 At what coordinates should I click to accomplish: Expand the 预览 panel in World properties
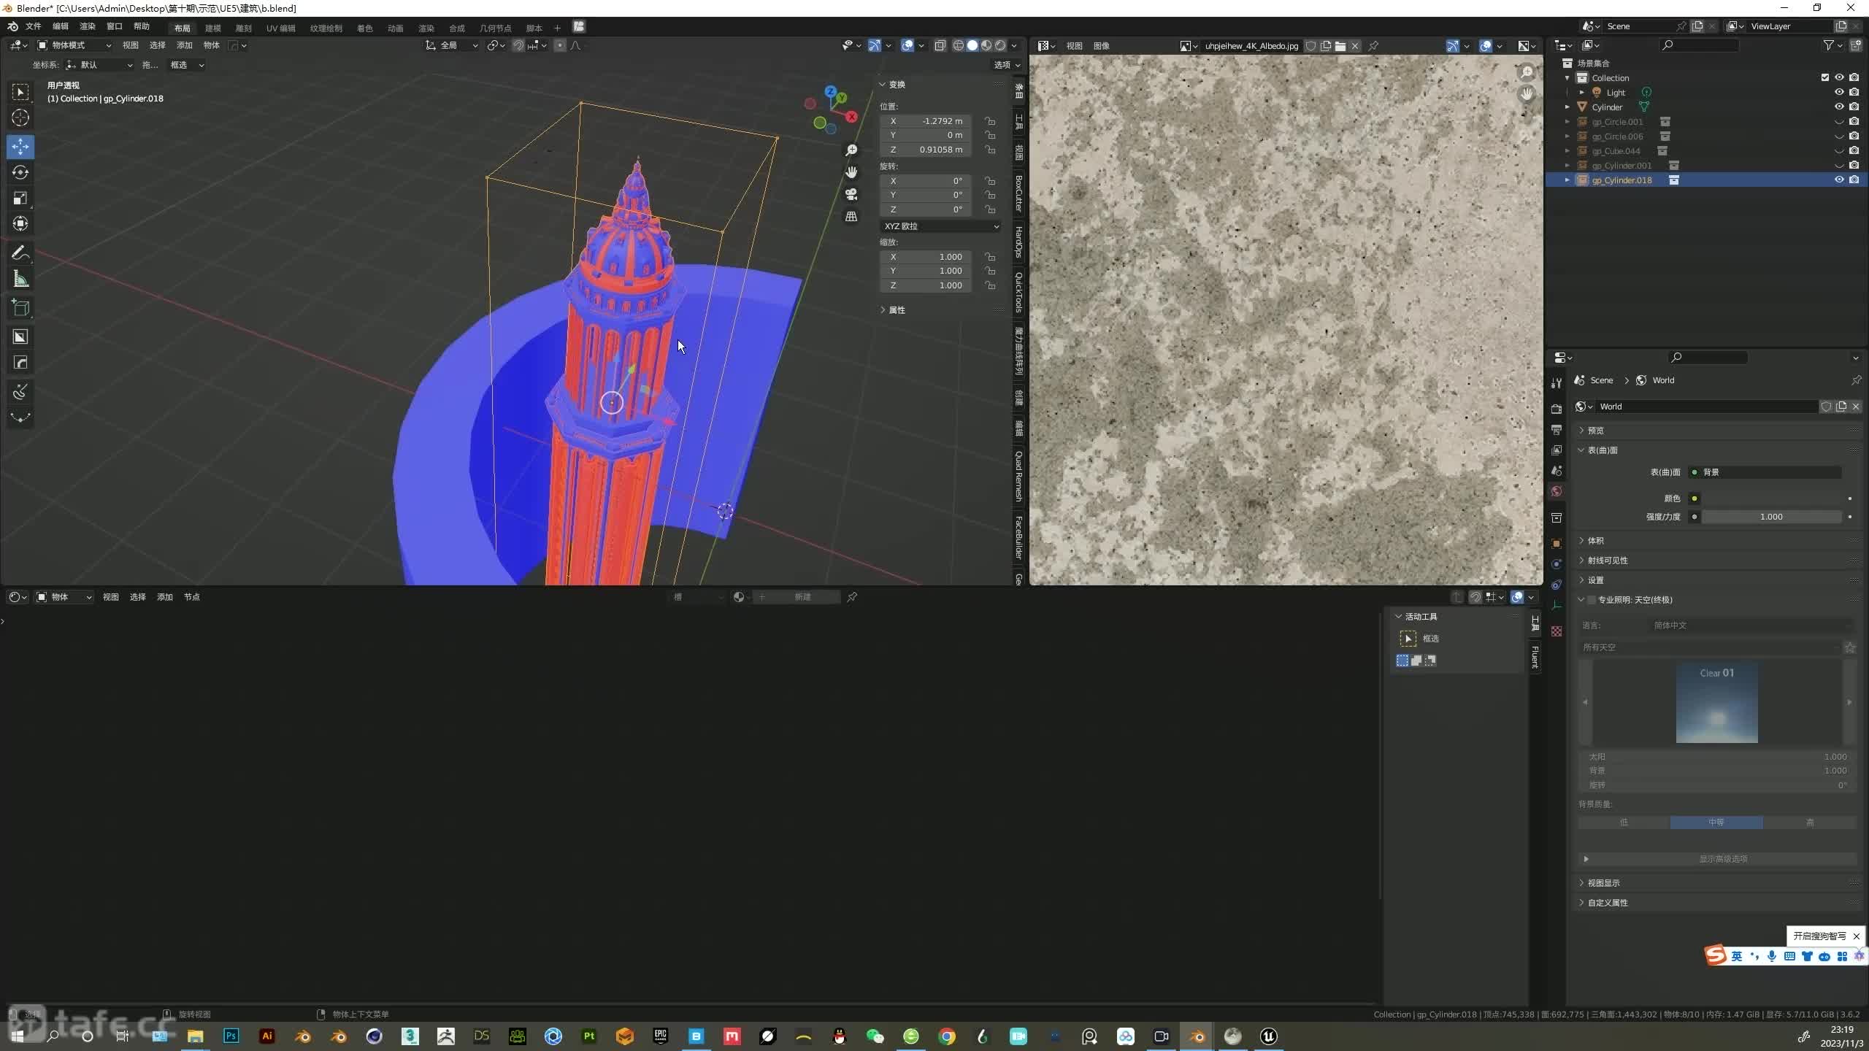1596,431
